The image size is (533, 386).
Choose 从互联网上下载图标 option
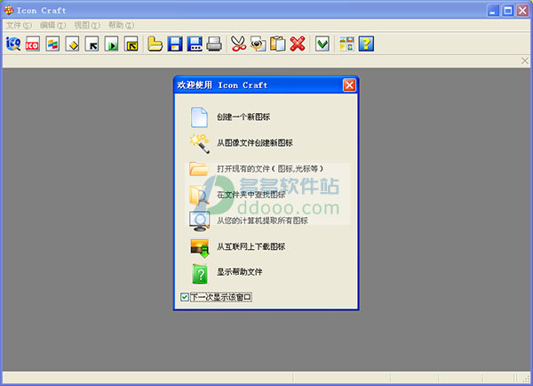click(251, 246)
